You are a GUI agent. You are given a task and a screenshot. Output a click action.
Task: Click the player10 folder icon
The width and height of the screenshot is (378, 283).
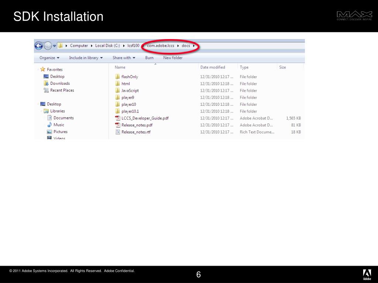[x=117, y=104]
